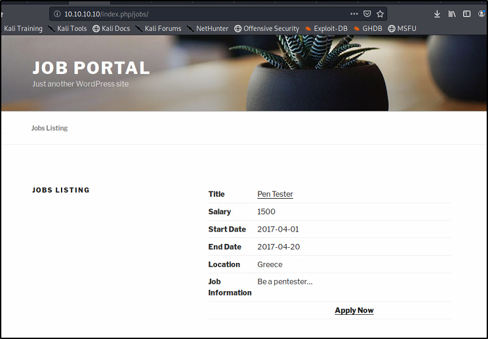
Task: Click the Job Information row label
Action: tap(230, 287)
